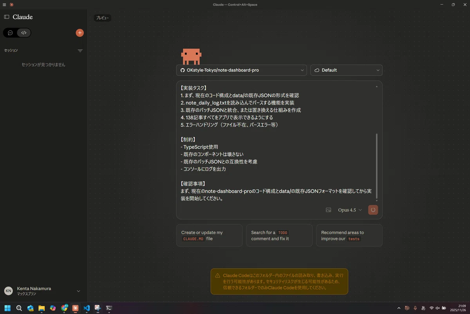Click the KN user avatar
The image size is (470, 314).
pos(8,291)
